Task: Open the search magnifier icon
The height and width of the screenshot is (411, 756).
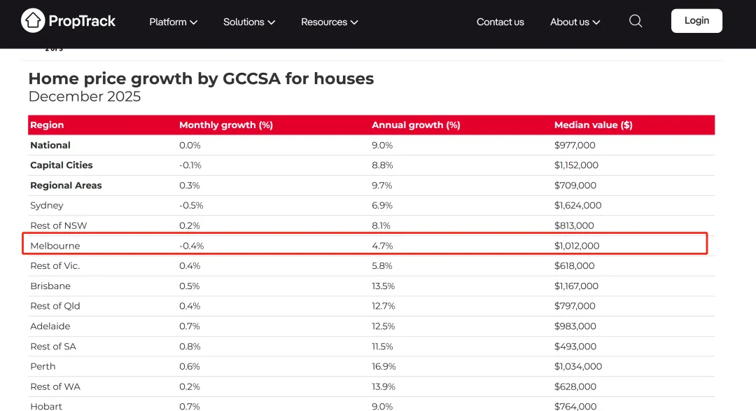Action: tap(636, 21)
